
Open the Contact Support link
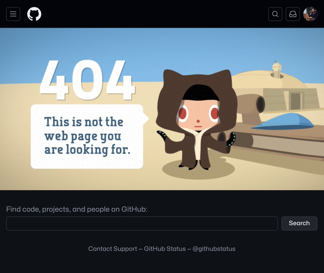click(113, 249)
